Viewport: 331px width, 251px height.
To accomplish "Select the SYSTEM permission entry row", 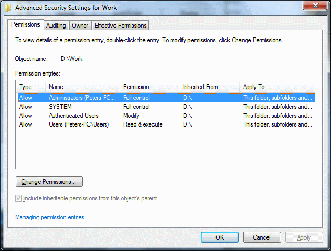I will [60, 107].
